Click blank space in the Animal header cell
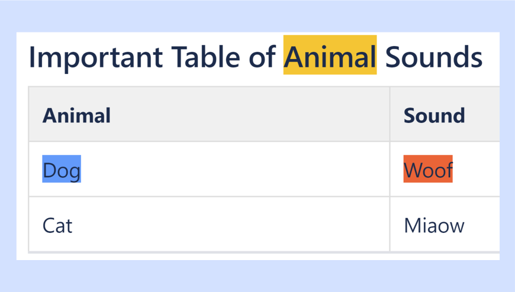This screenshot has width=515, height=292. coord(249,115)
